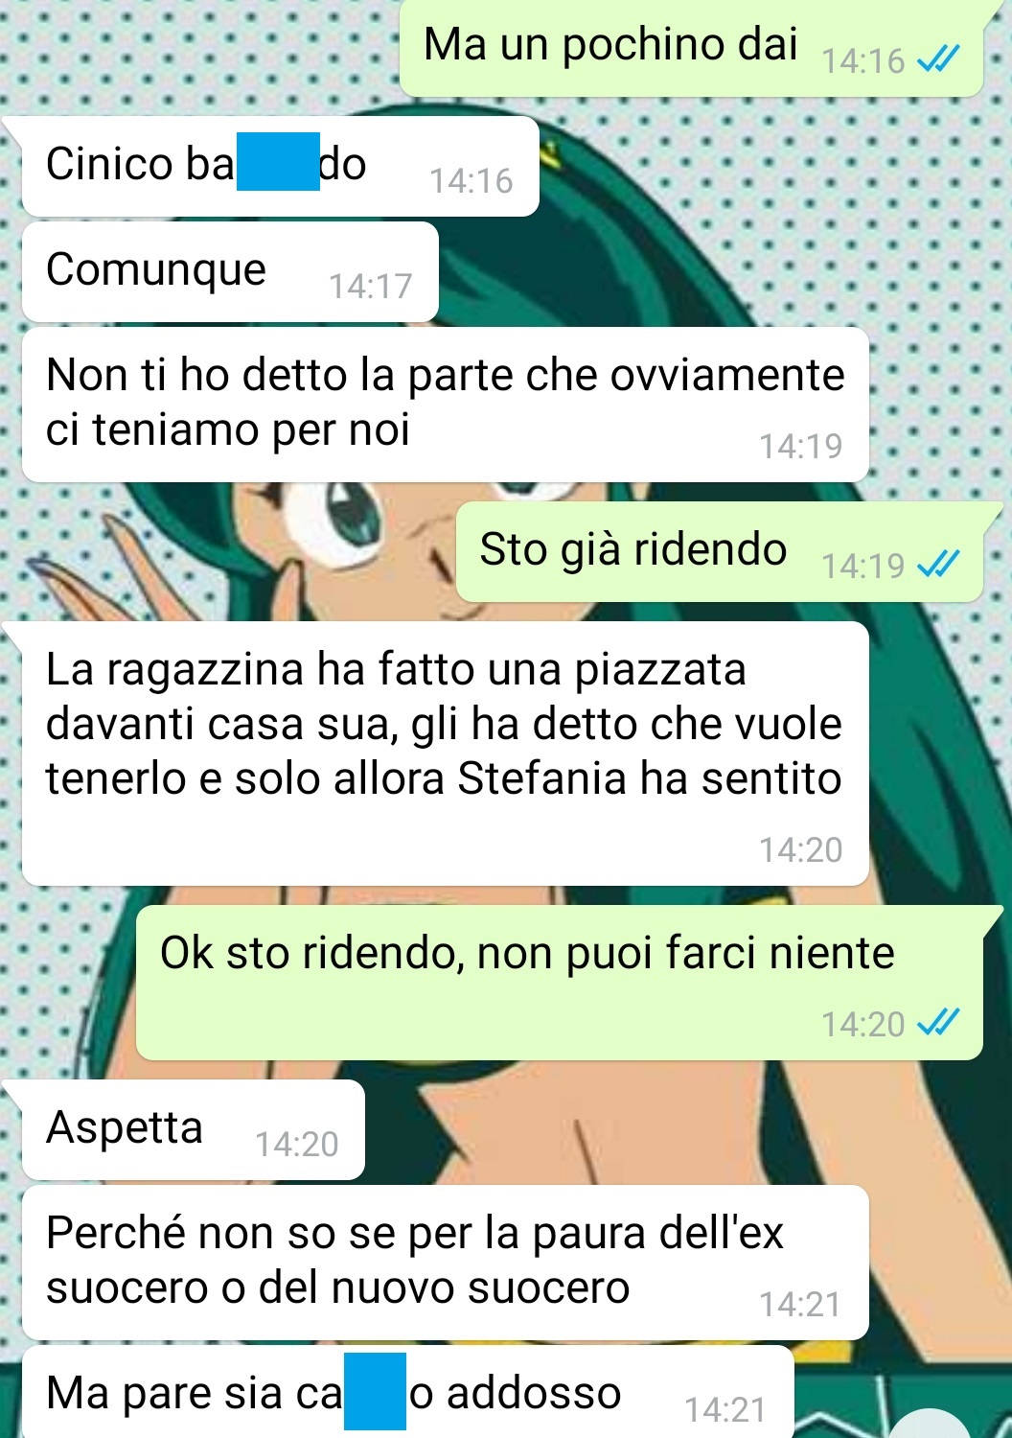Click the 14:17 timestamp on 'Comunque'
Viewport: 1012px width, 1438px height.
click(x=370, y=286)
